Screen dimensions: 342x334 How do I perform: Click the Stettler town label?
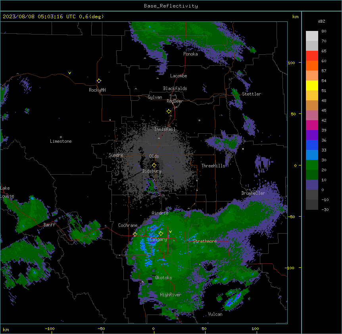click(252, 94)
